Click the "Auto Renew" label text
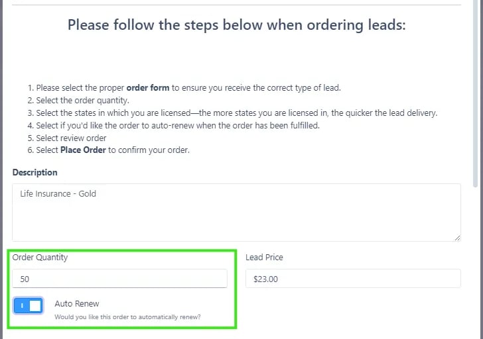 (77, 303)
